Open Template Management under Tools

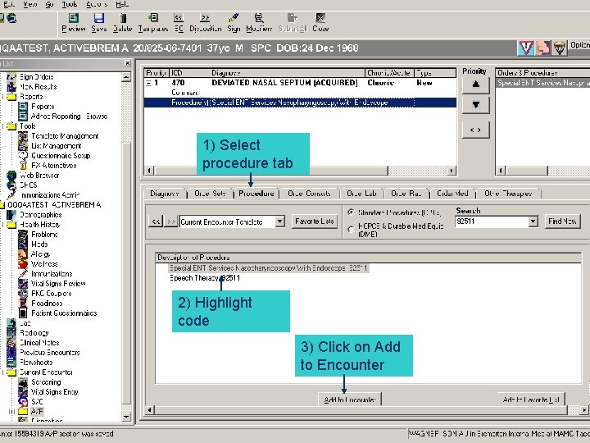pos(65,136)
